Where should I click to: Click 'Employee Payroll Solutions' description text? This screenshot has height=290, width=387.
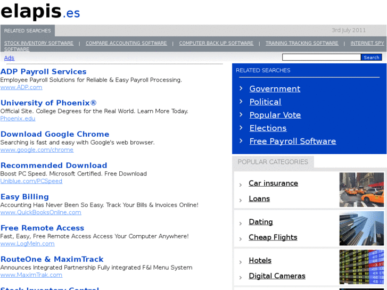coord(91,80)
